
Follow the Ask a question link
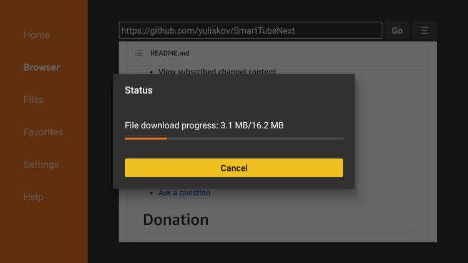(x=184, y=193)
